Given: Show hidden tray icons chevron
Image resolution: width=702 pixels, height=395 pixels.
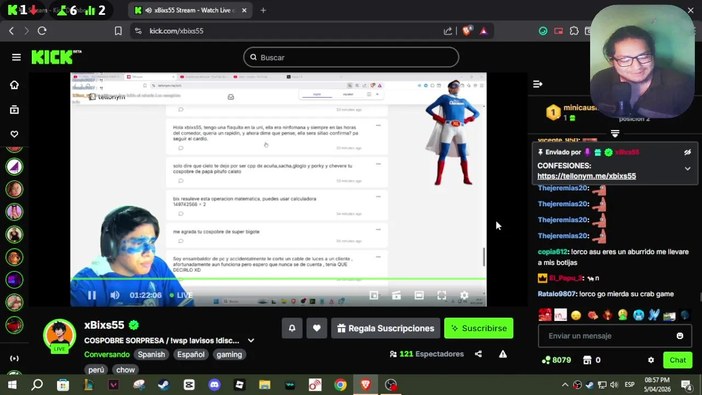Looking at the screenshot, I should 565,385.
